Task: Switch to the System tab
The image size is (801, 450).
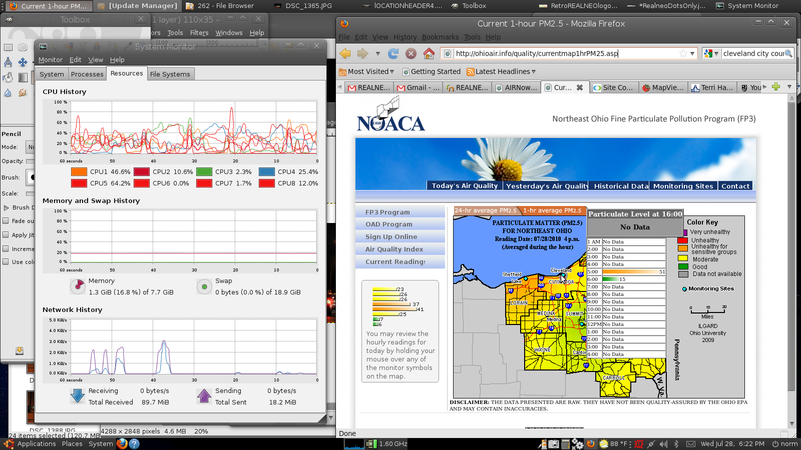Action: (52, 74)
